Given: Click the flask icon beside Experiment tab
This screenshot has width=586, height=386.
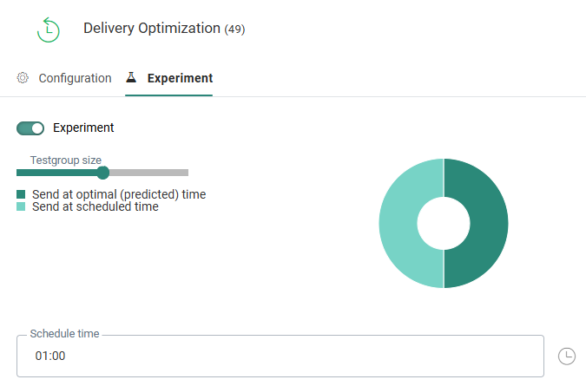Looking at the screenshot, I should (x=132, y=78).
